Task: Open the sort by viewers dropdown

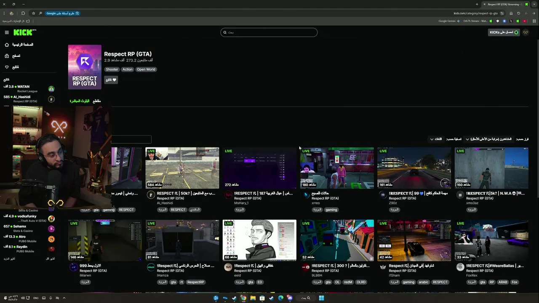Action: click(488, 139)
